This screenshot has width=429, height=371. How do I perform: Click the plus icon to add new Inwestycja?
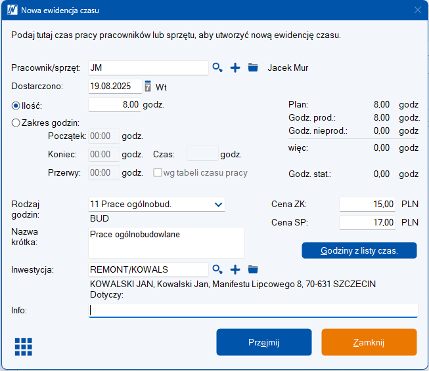(x=235, y=269)
